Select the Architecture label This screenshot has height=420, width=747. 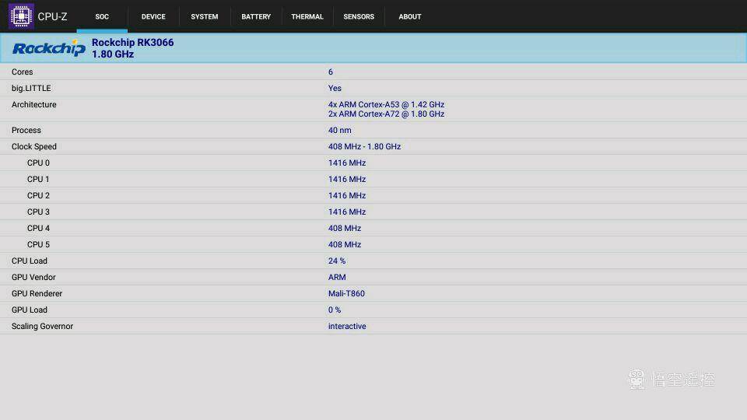click(33, 104)
